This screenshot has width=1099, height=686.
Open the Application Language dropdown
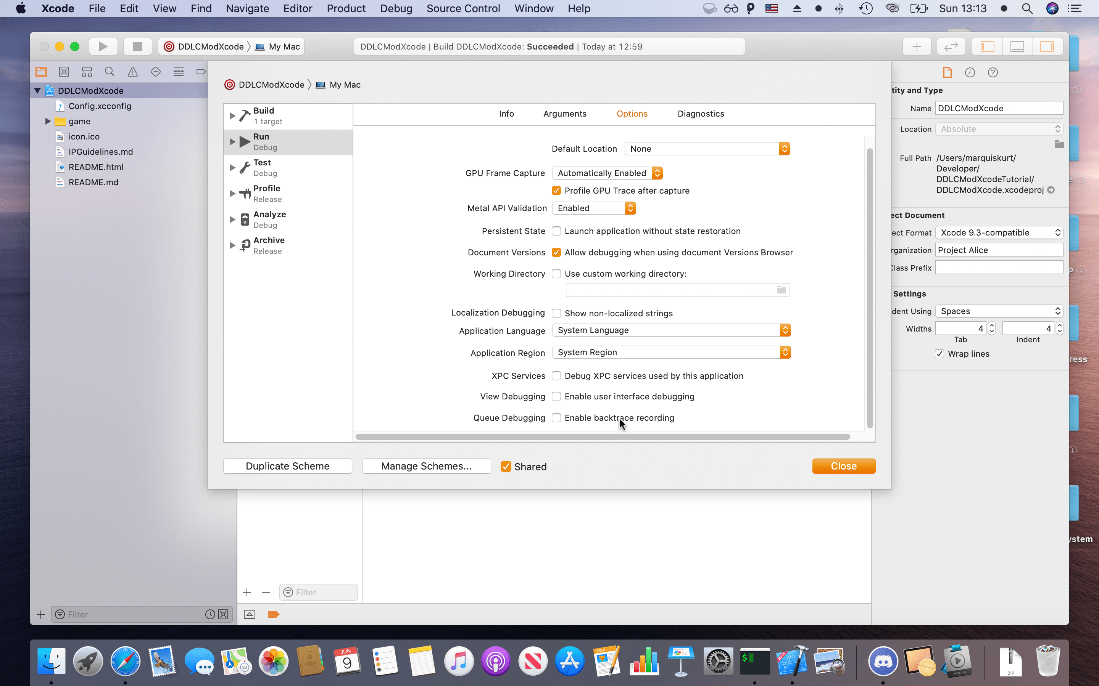click(x=671, y=330)
